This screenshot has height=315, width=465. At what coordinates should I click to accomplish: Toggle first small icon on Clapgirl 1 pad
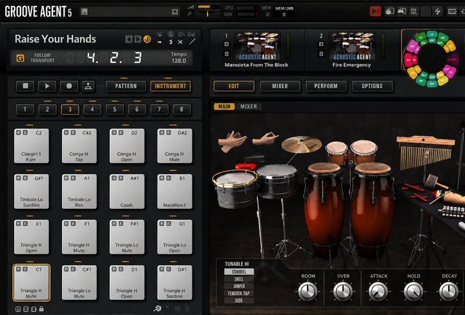coord(19,133)
